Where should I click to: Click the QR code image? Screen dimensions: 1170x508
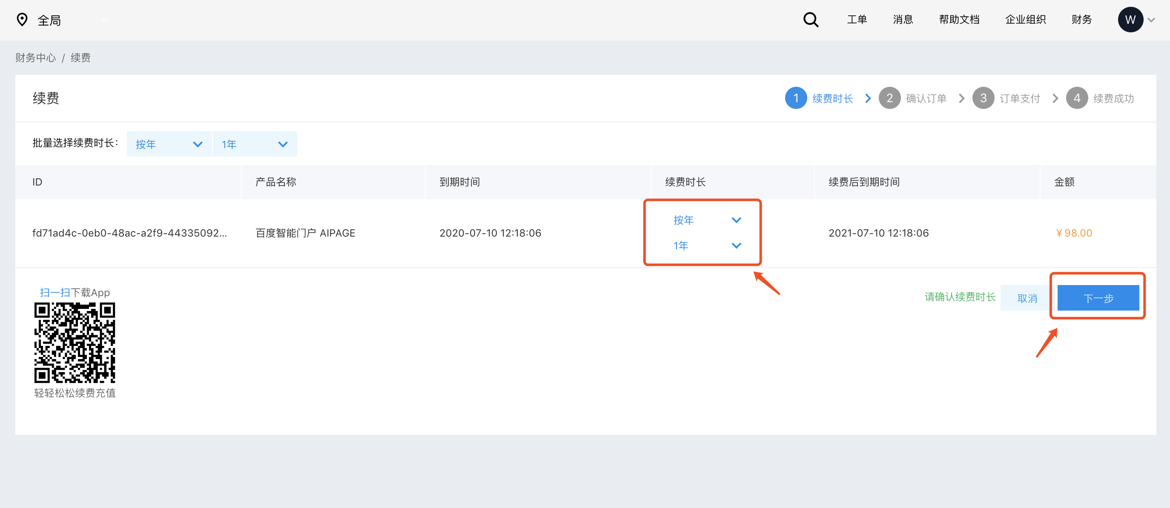point(75,342)
